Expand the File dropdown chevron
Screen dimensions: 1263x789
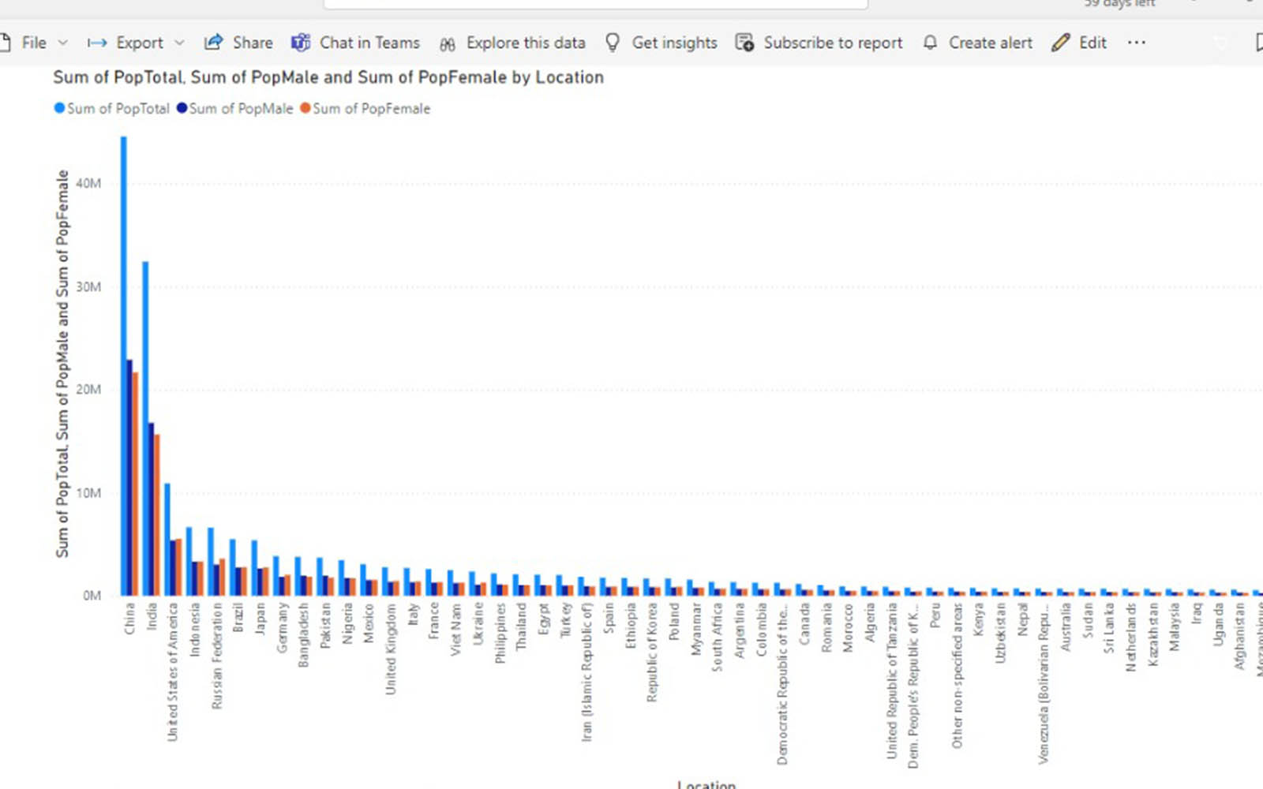63,43
